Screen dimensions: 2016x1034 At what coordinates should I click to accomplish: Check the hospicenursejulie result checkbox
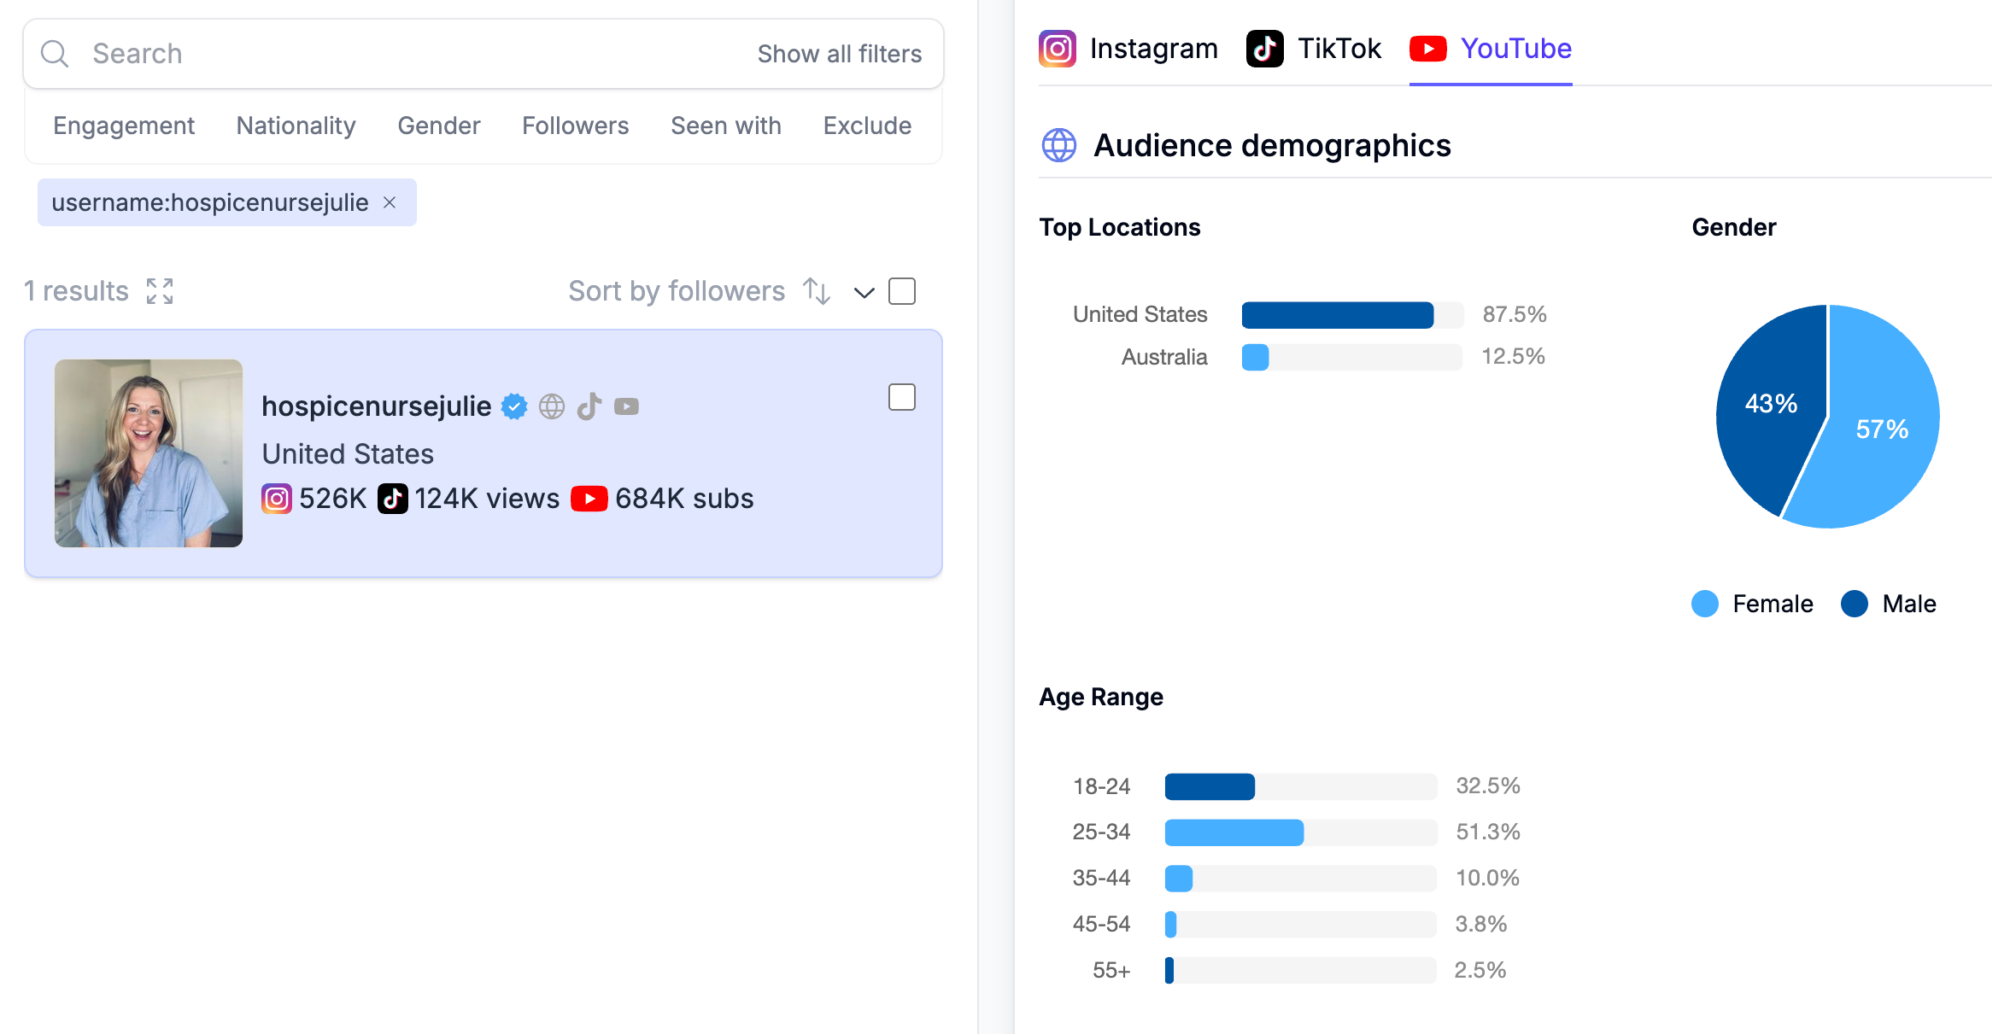[902, 397]
